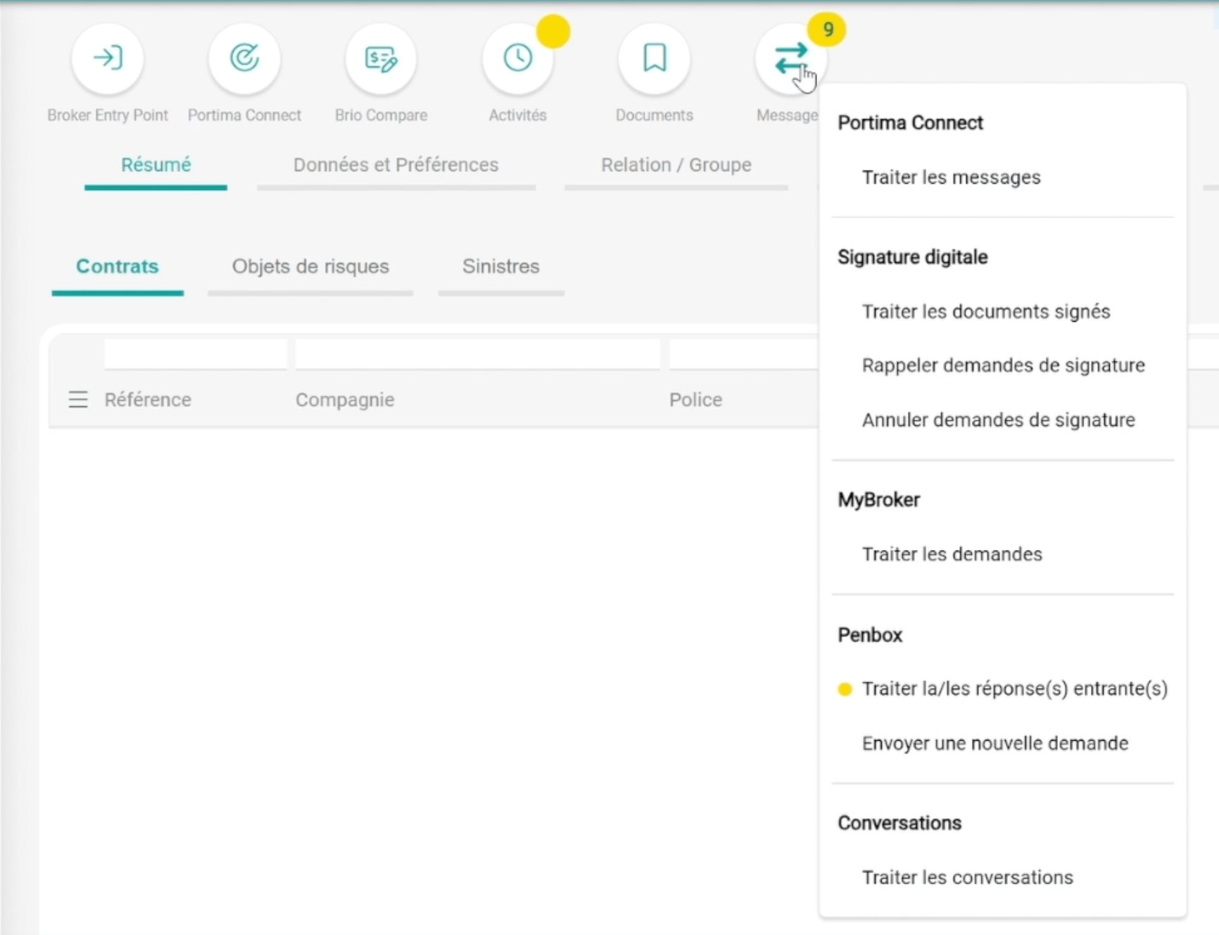The image size is (1219, 935).
Task: Open the Broker Entry Point icon
Action: click(x=108, y=58)
